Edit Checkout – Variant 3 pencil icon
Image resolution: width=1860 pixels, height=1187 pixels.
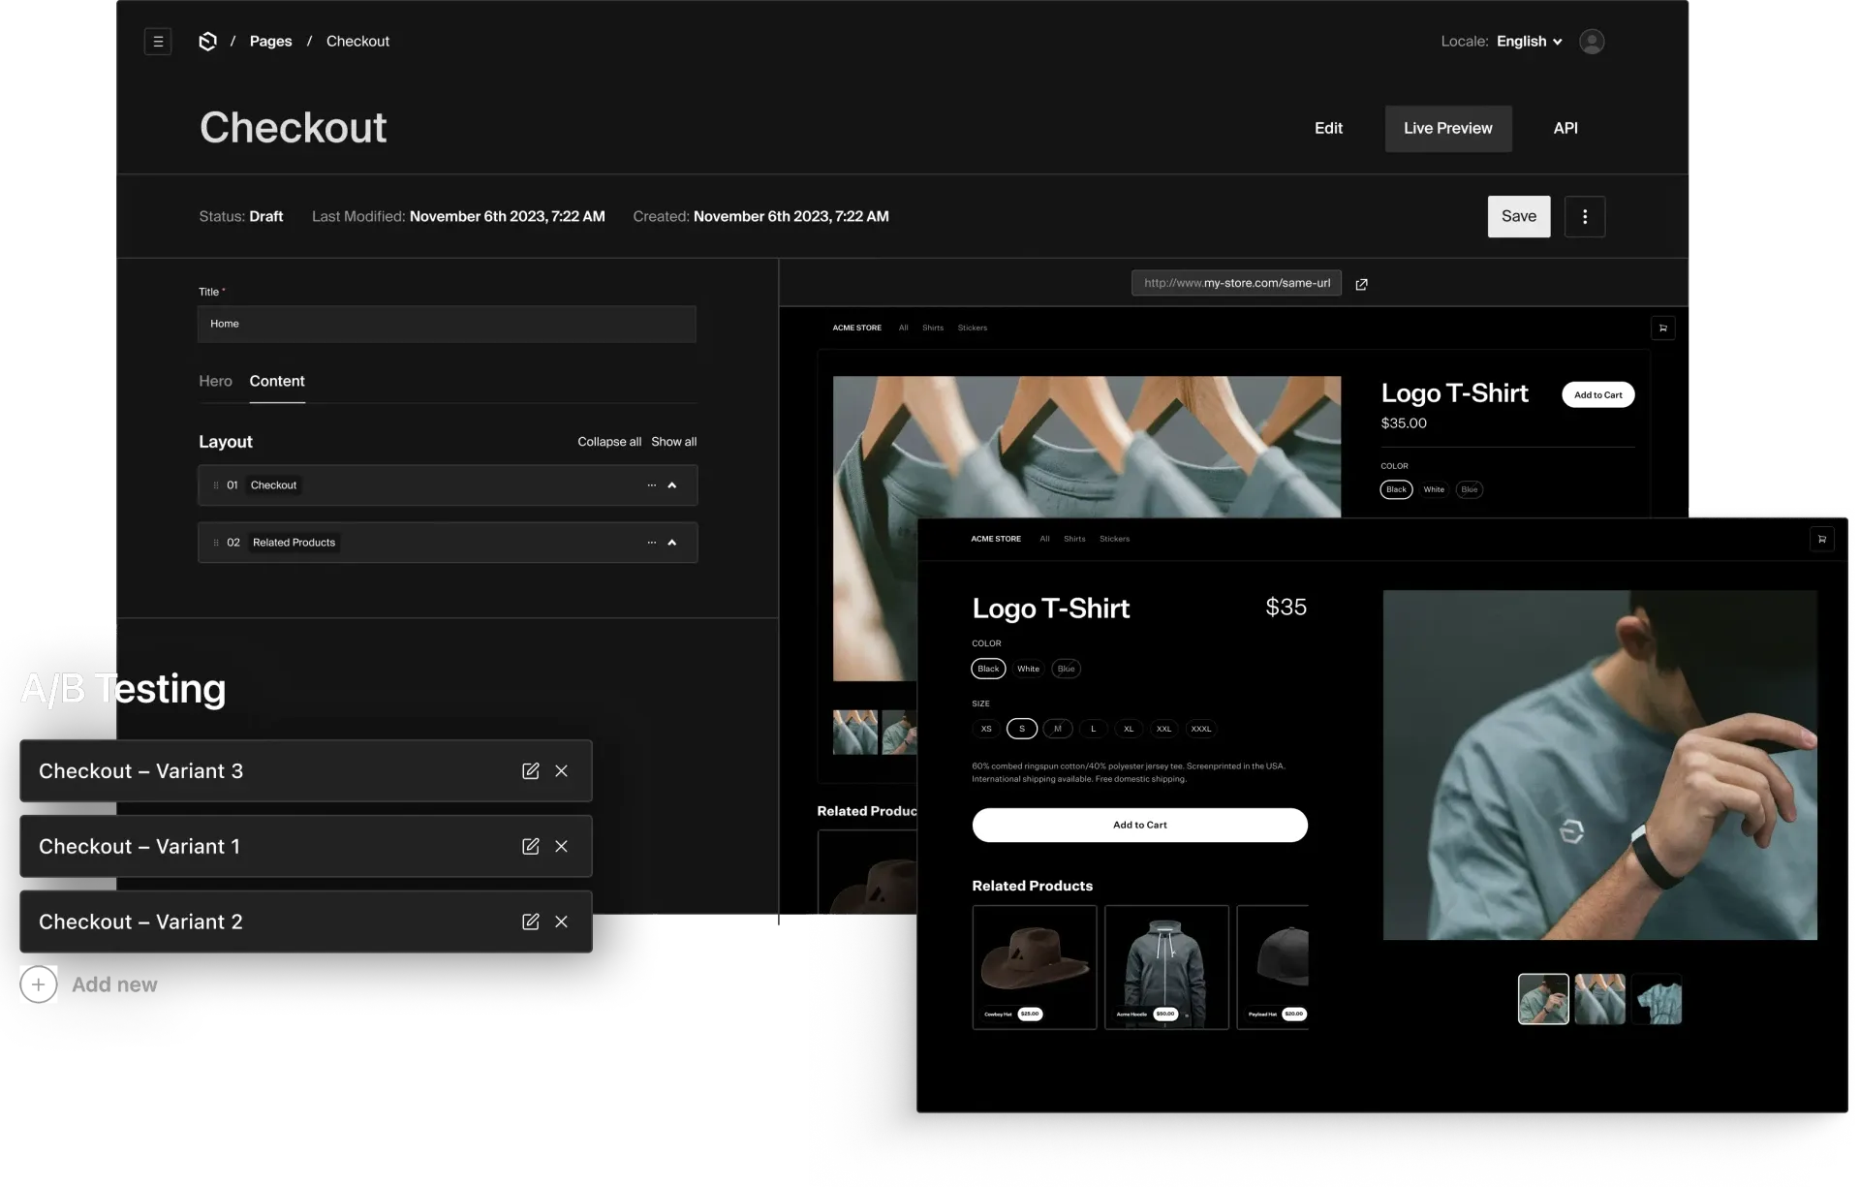pos(530,771)
